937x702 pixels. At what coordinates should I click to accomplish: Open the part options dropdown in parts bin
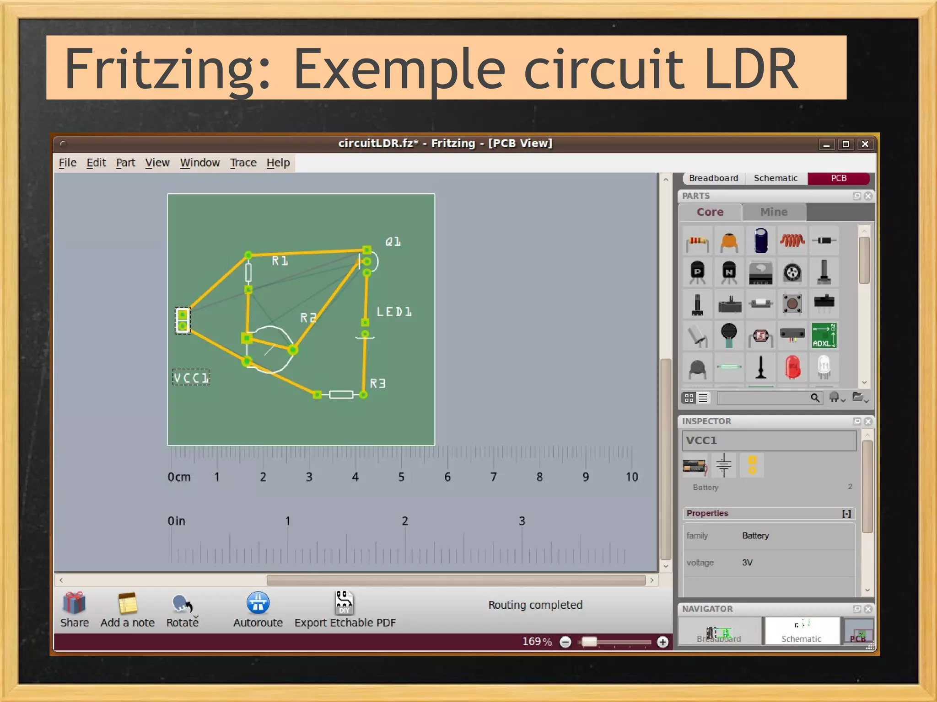(x=837, y=398)
